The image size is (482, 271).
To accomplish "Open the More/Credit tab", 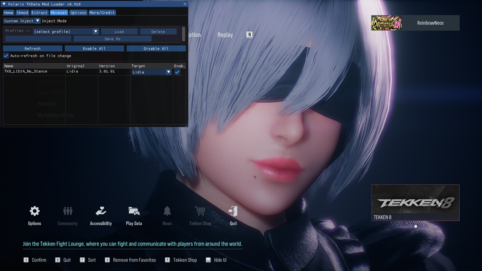I will coord(102,13).
